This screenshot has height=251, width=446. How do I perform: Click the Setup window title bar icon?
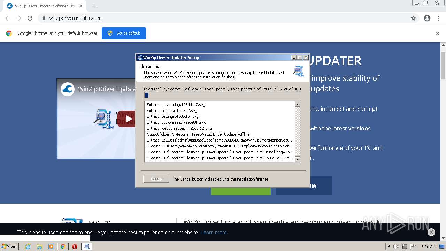point(139,58)
